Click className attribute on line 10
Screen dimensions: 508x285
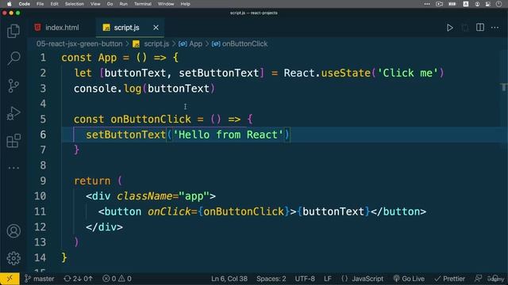[144, 196]
